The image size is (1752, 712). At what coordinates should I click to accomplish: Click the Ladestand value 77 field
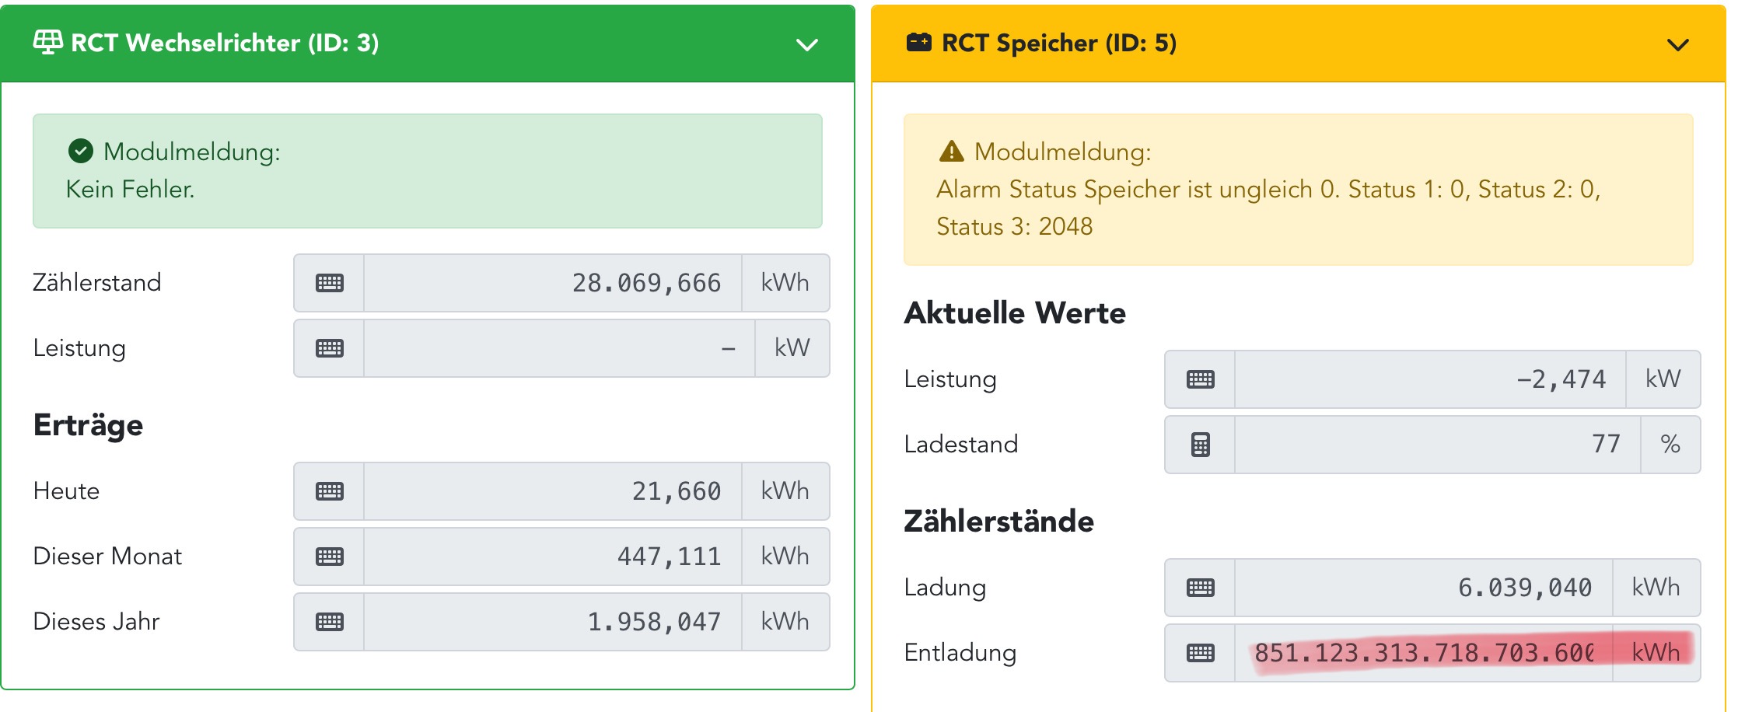pos(1437,445)
